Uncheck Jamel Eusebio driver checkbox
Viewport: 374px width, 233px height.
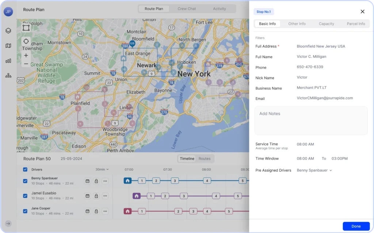25,196
